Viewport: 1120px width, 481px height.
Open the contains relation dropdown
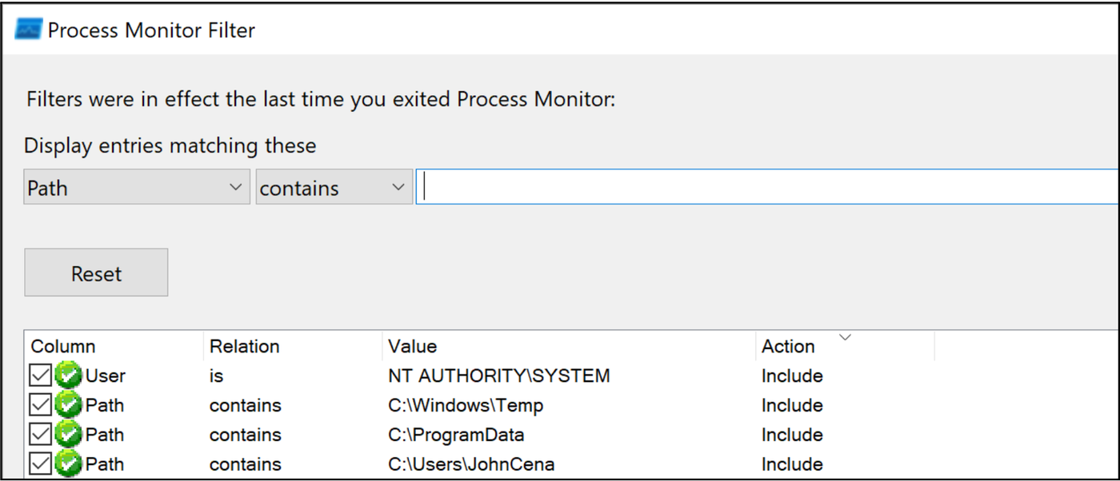coord(334,187)
